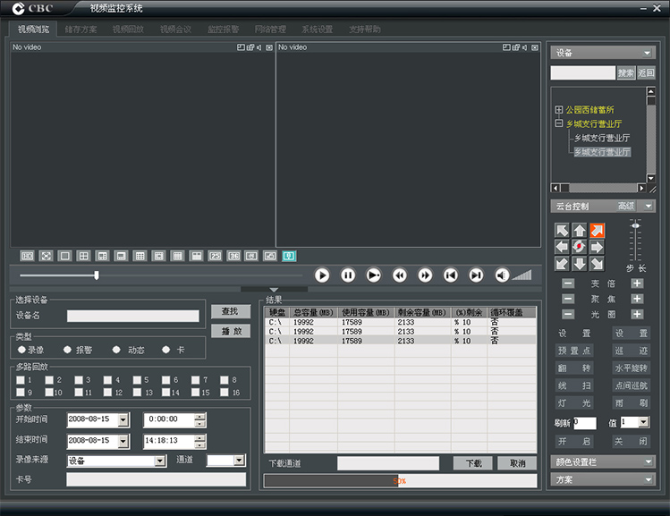
Task: Move PTZ camera down arrow
Action: point(580,264)
